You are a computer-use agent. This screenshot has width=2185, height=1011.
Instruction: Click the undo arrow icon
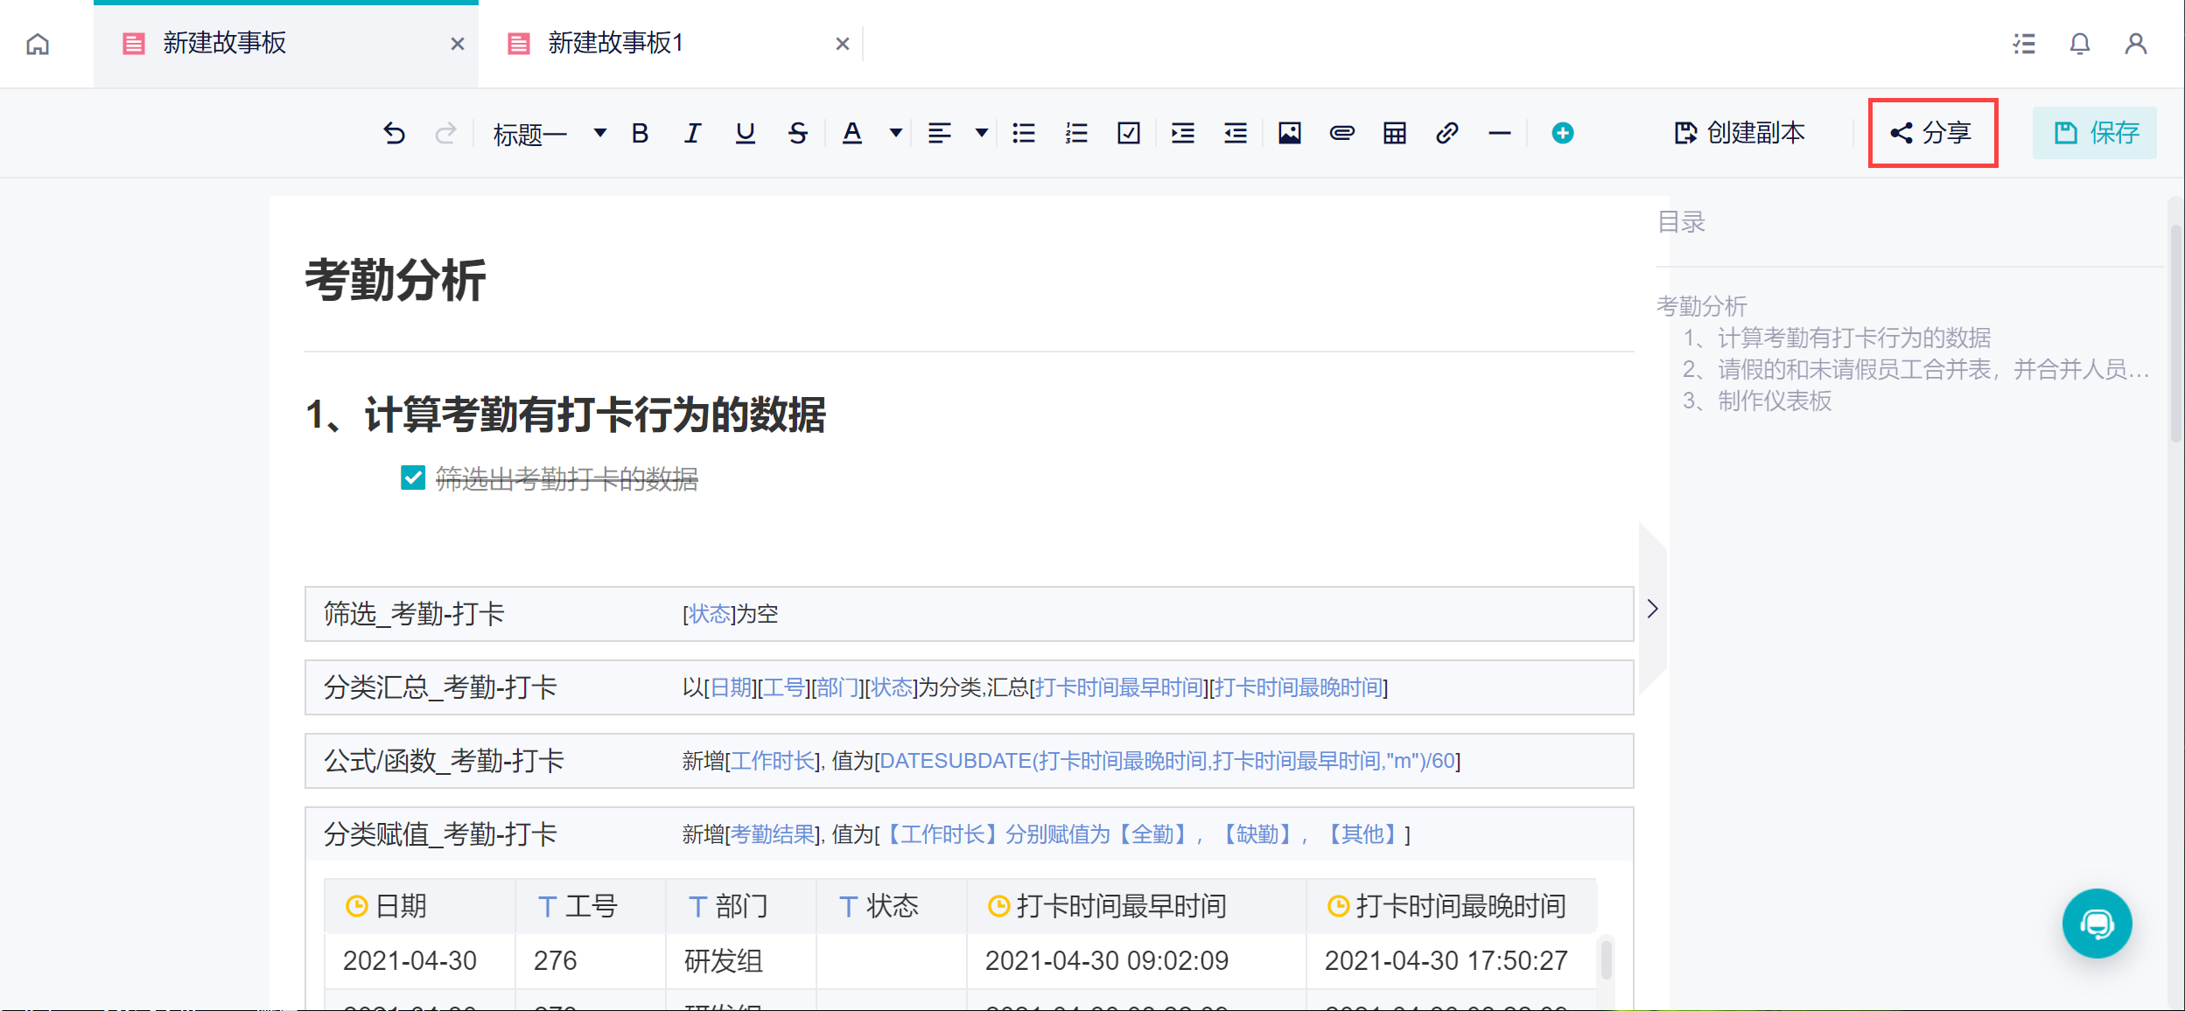pyautogui.click(x=395, y=133)
